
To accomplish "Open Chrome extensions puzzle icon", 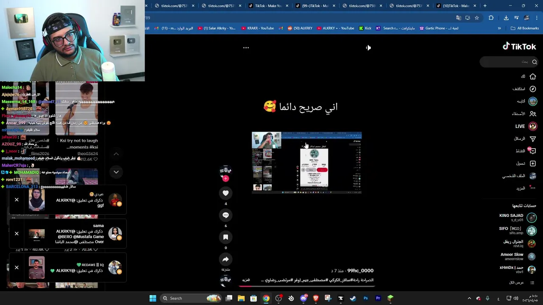I will (491, 18).
